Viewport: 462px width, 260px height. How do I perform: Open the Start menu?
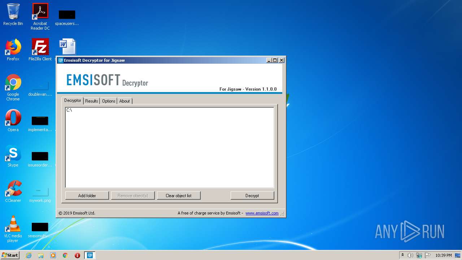click(x=10, y=255)
